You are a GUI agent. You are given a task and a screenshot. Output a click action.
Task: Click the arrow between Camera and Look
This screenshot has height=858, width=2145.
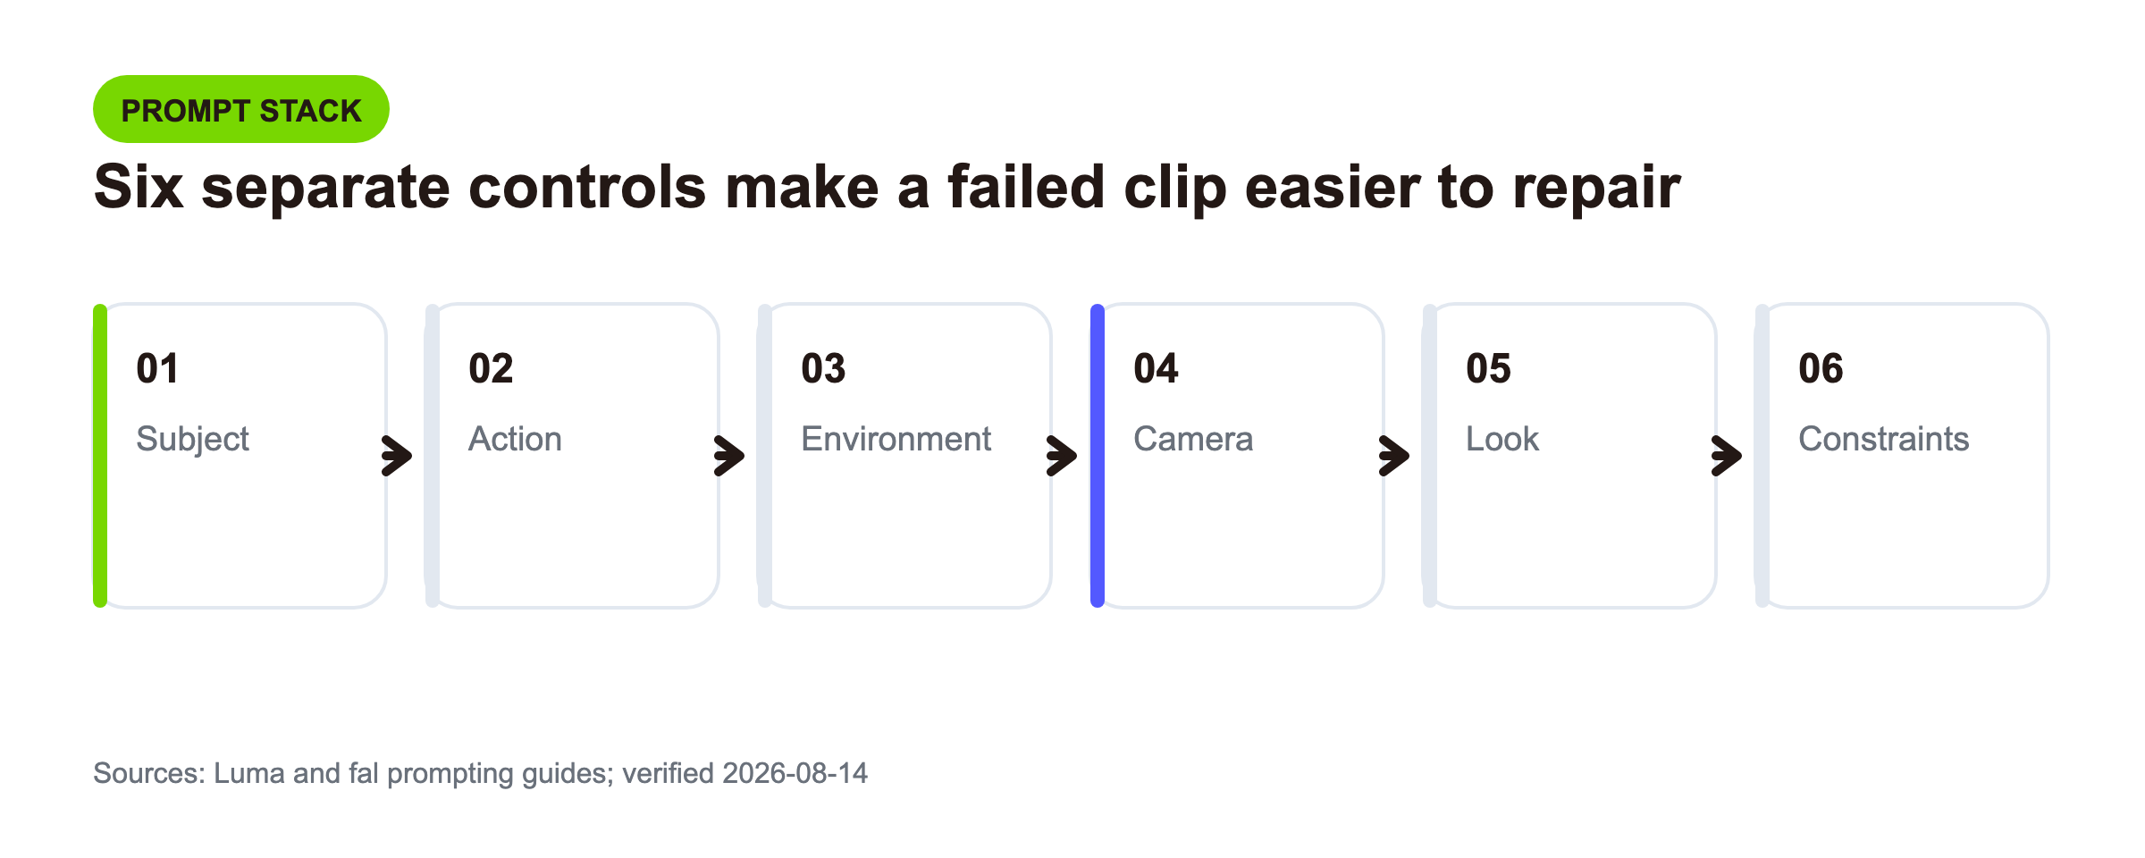click(x=1393, y=456)
